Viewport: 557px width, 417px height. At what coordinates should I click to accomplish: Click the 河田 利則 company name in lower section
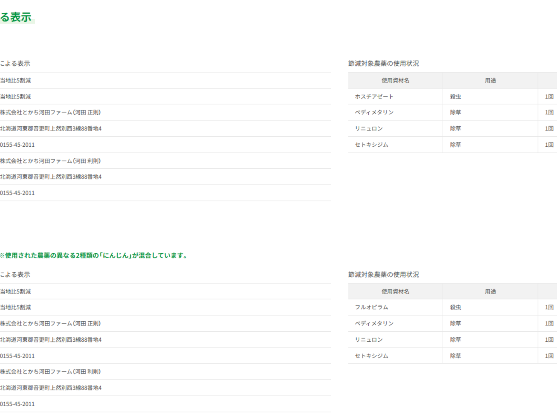(x=50, y=372)
